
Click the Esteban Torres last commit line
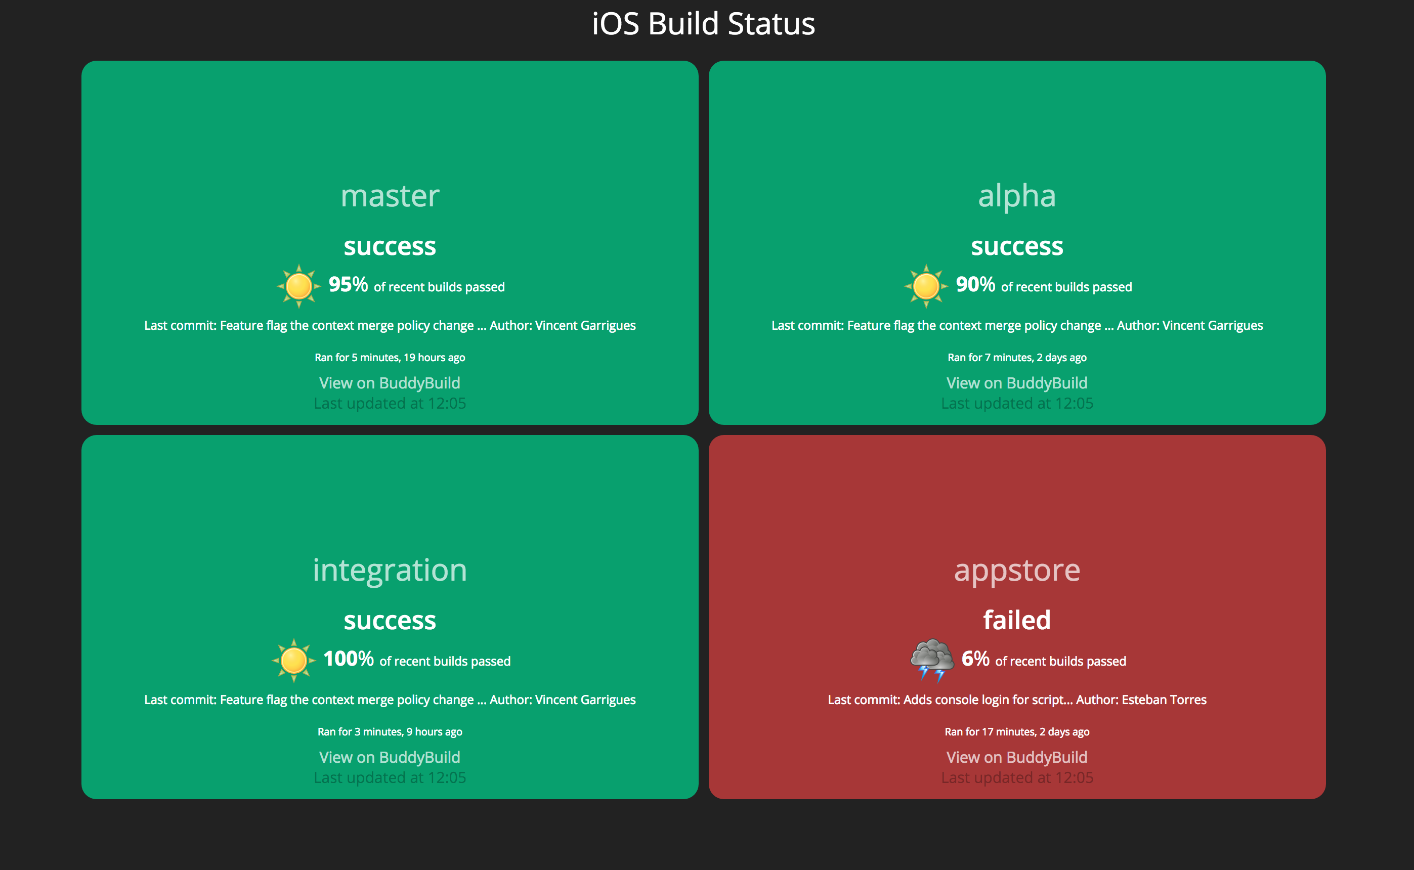(1016, 700)
